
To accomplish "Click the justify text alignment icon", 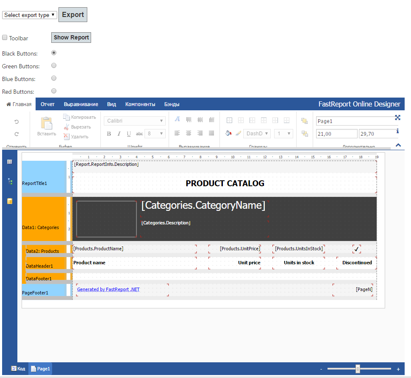I will (211, 133).
